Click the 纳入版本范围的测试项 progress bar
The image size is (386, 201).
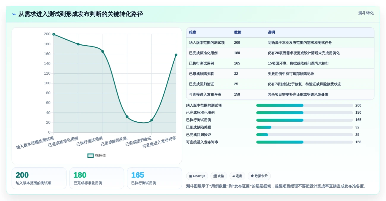(x=305, y=105)
